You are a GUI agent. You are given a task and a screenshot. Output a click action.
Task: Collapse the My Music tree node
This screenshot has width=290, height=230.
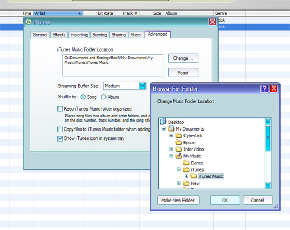pyautogui.click(x=171, y=156)
